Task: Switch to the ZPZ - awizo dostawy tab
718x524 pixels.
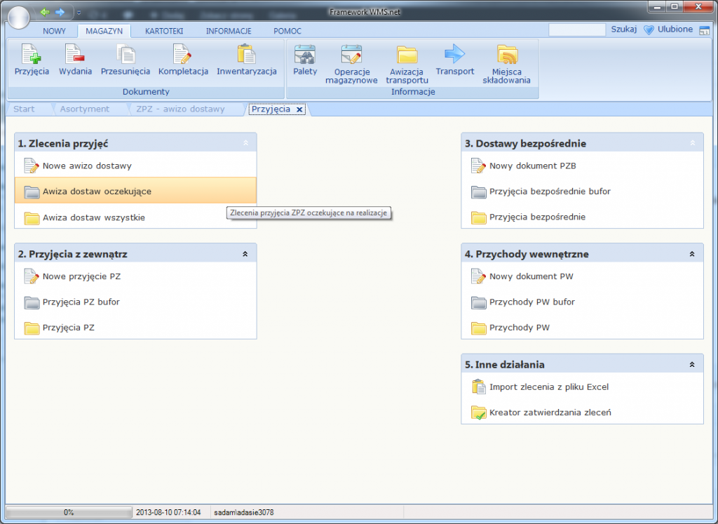Action: [x=180, y=109]
